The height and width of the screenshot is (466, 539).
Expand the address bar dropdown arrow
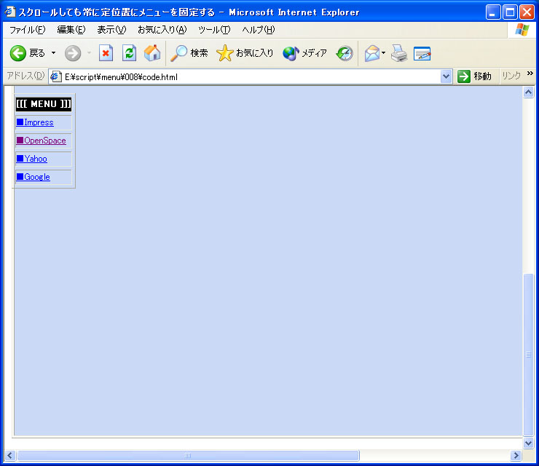[446, 76]
